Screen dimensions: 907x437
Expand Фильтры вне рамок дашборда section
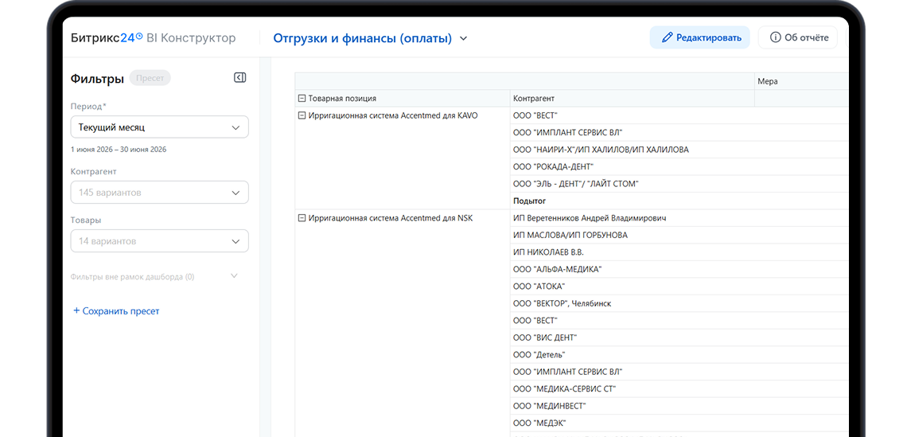pos(154,277)
